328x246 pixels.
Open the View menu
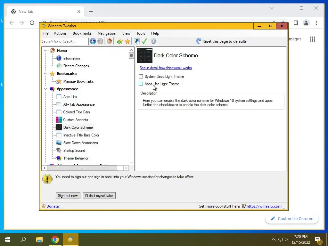point(126,33)
